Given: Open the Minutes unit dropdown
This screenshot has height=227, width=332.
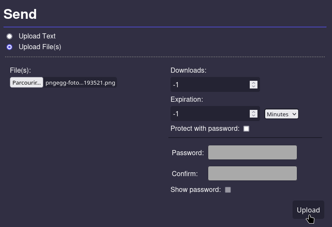Looking at the screenshot, I should pyautogui.click(x=281, y=114).
